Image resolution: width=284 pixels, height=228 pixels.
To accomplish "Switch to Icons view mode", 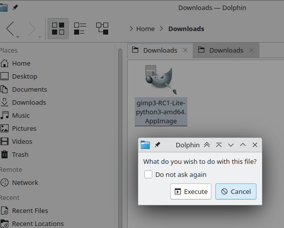I will [58, 29].
